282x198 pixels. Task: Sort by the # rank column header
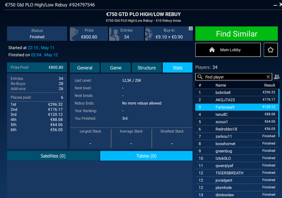click(200, 85)
